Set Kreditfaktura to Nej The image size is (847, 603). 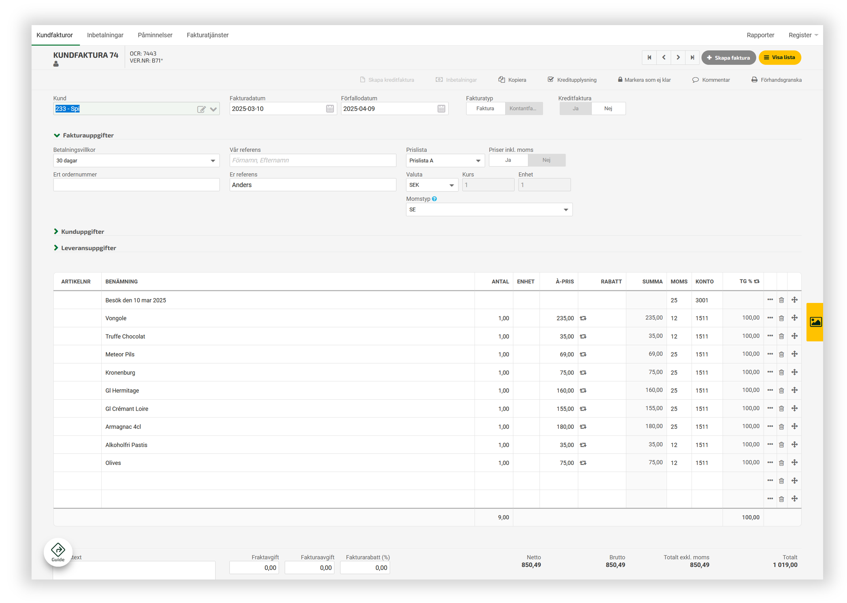point(608,109)
